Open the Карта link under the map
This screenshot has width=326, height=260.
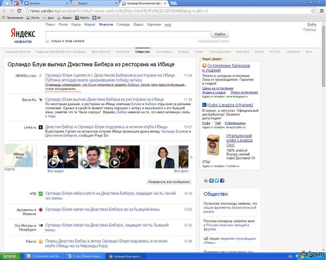[9, 169]
